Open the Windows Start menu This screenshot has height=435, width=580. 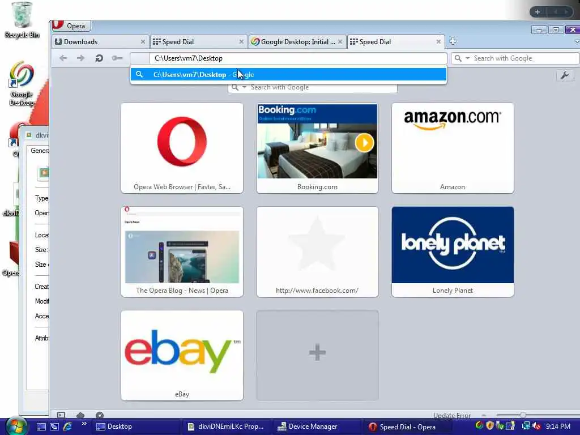pos(15,426)
